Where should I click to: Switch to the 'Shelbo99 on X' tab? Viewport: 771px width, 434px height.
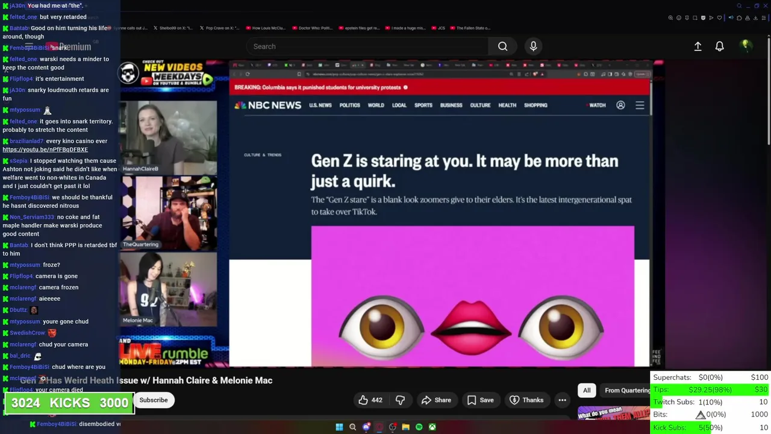[173, 28]
